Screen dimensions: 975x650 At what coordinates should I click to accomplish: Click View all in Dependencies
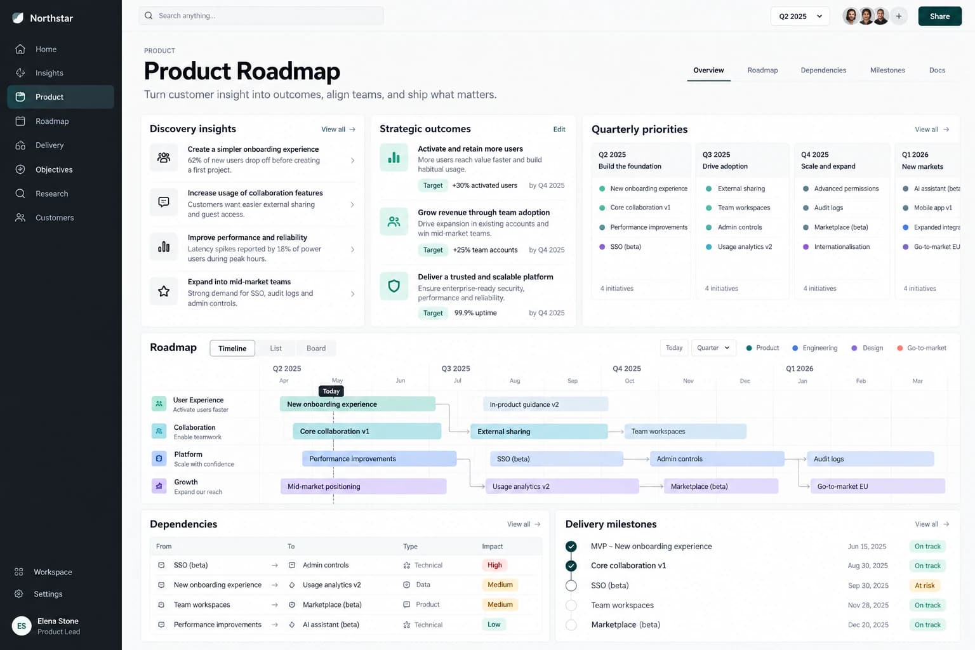524,524
